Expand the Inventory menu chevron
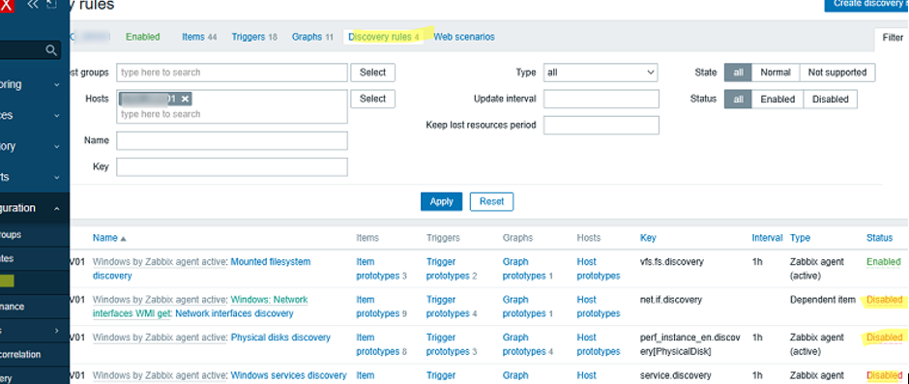909x384 pixels. tap(57, 146)
